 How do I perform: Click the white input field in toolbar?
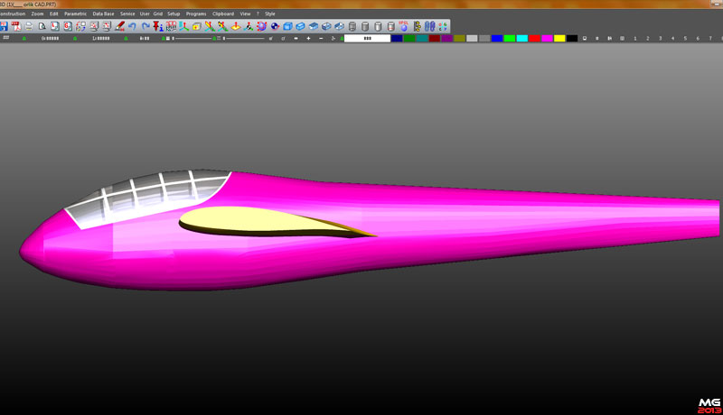[367, 39]
